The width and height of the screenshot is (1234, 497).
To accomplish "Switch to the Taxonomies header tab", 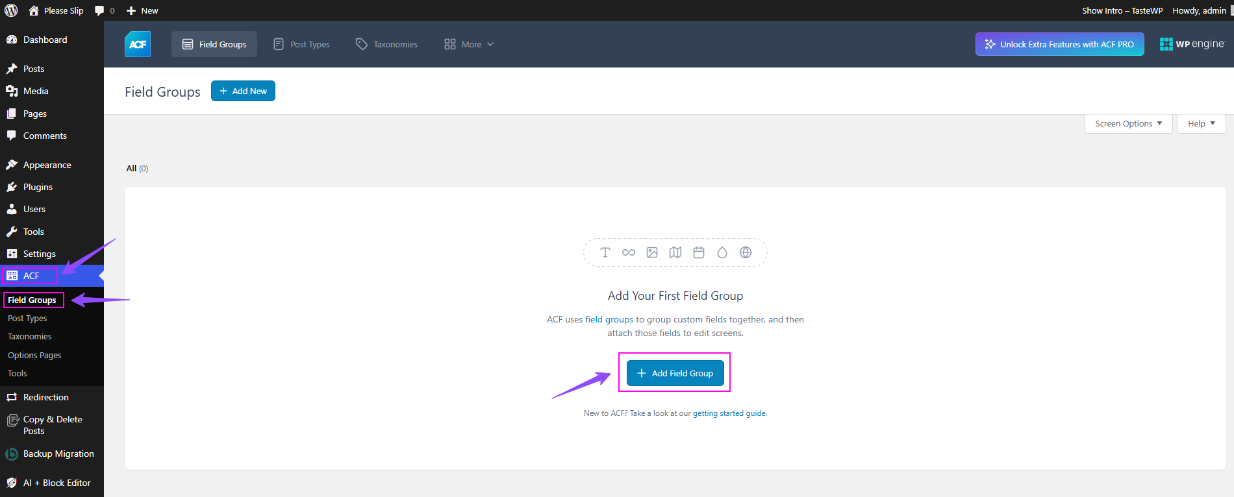I will [x=386, y=44].
